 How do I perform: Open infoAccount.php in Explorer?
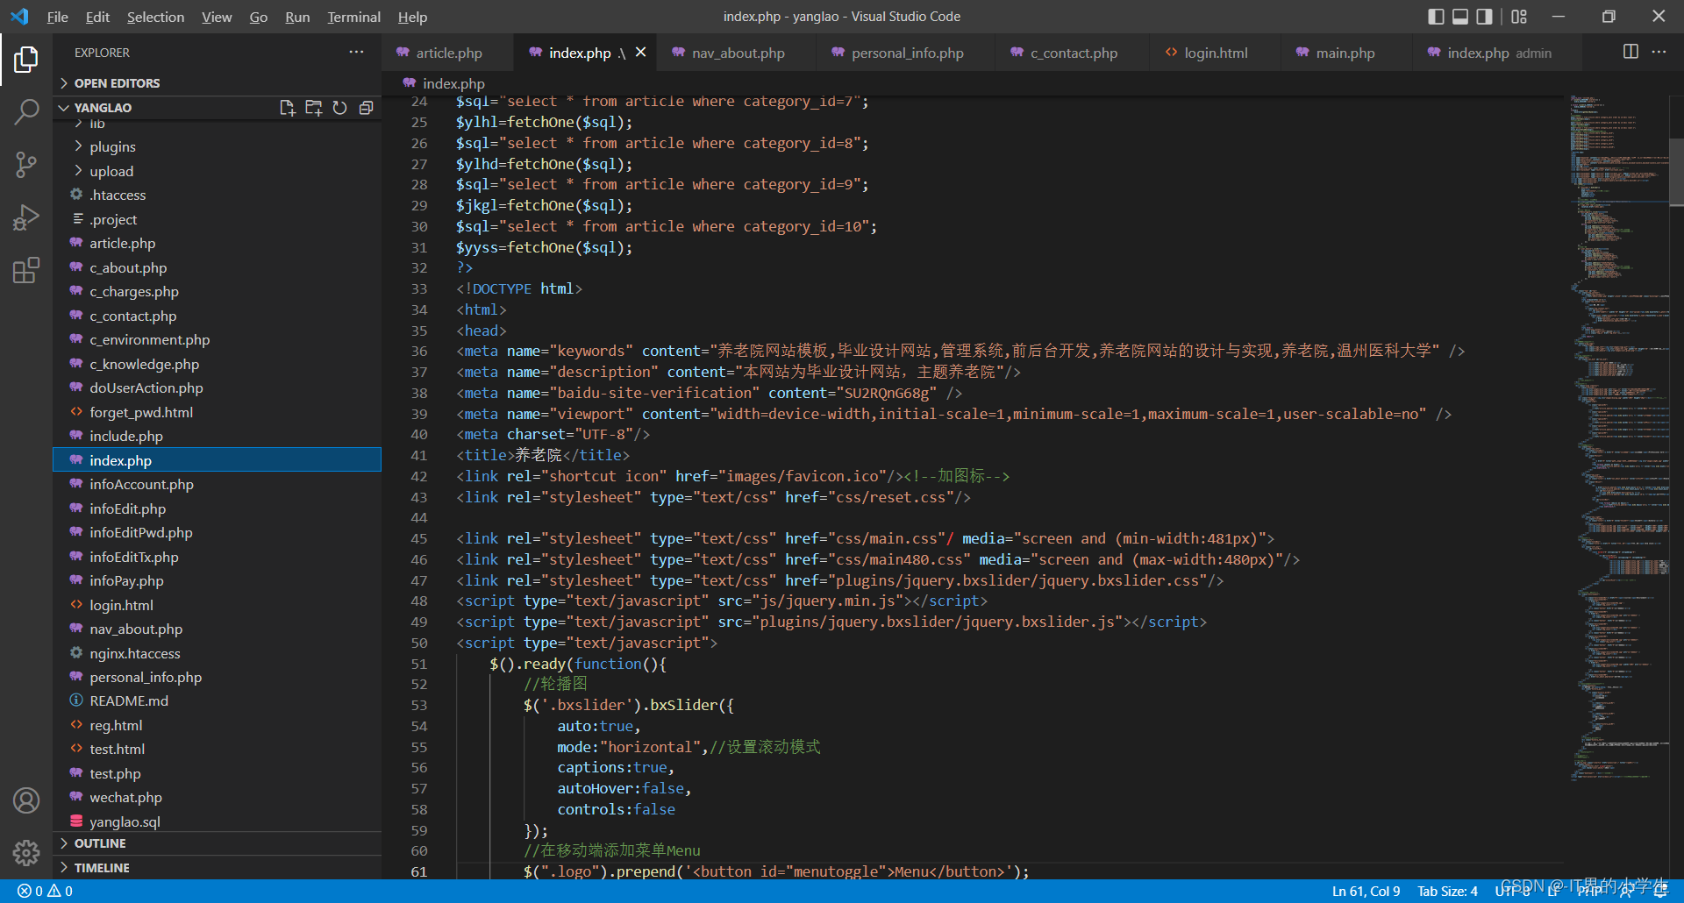click(x=217, y=484)
